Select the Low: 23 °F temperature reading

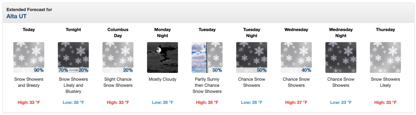coord(341,102)
